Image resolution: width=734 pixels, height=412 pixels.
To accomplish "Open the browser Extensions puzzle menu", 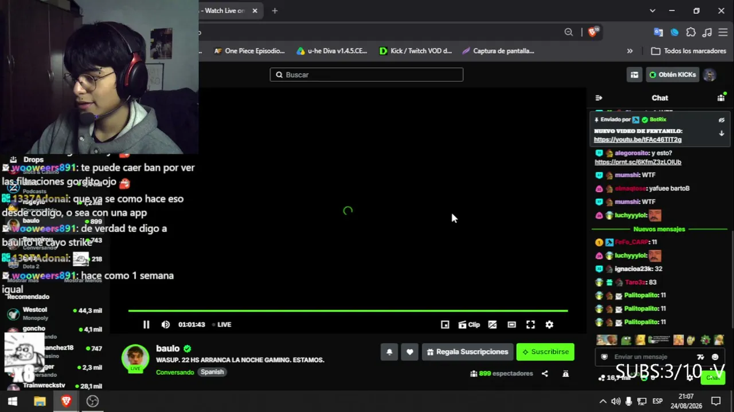I will (691, 32).
